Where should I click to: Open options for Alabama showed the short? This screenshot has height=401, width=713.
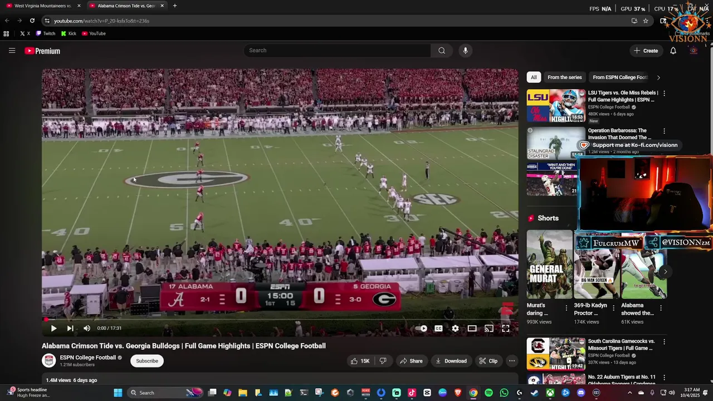tap(661, 308)
